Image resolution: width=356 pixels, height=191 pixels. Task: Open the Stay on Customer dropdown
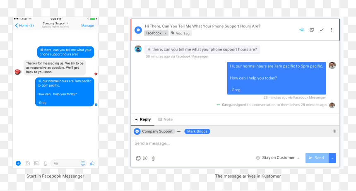pyautogui.click(x=278, y=158)
